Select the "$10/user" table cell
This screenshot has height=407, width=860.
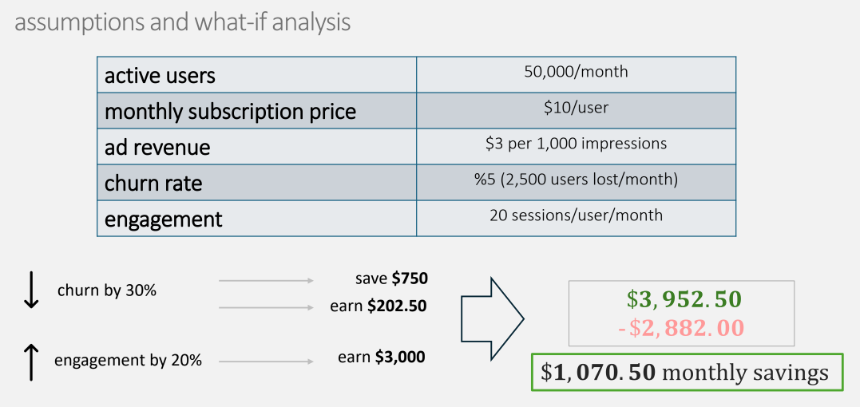[576, 109]
